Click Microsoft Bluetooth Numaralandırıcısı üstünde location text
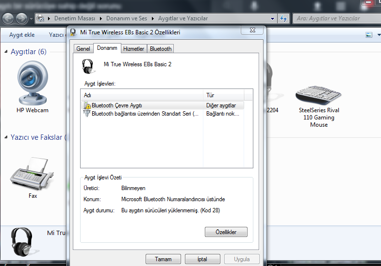 [x=173, y=199]
